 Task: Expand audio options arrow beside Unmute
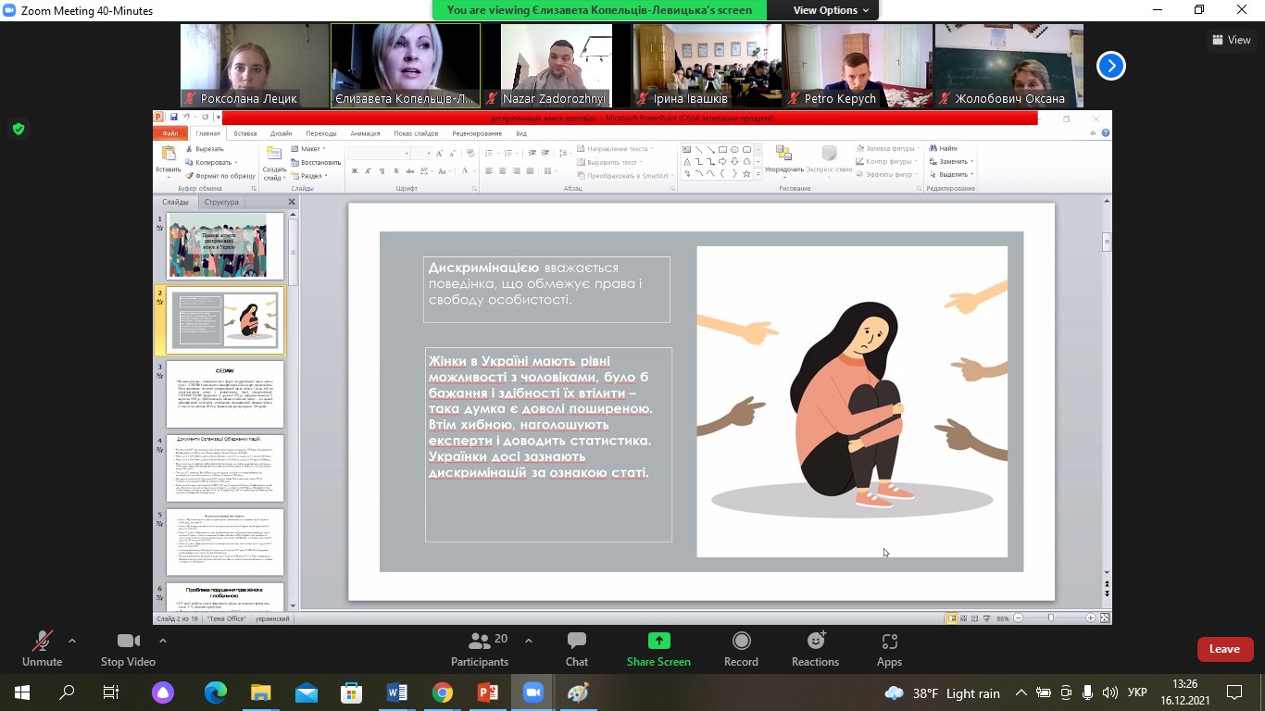72,641
